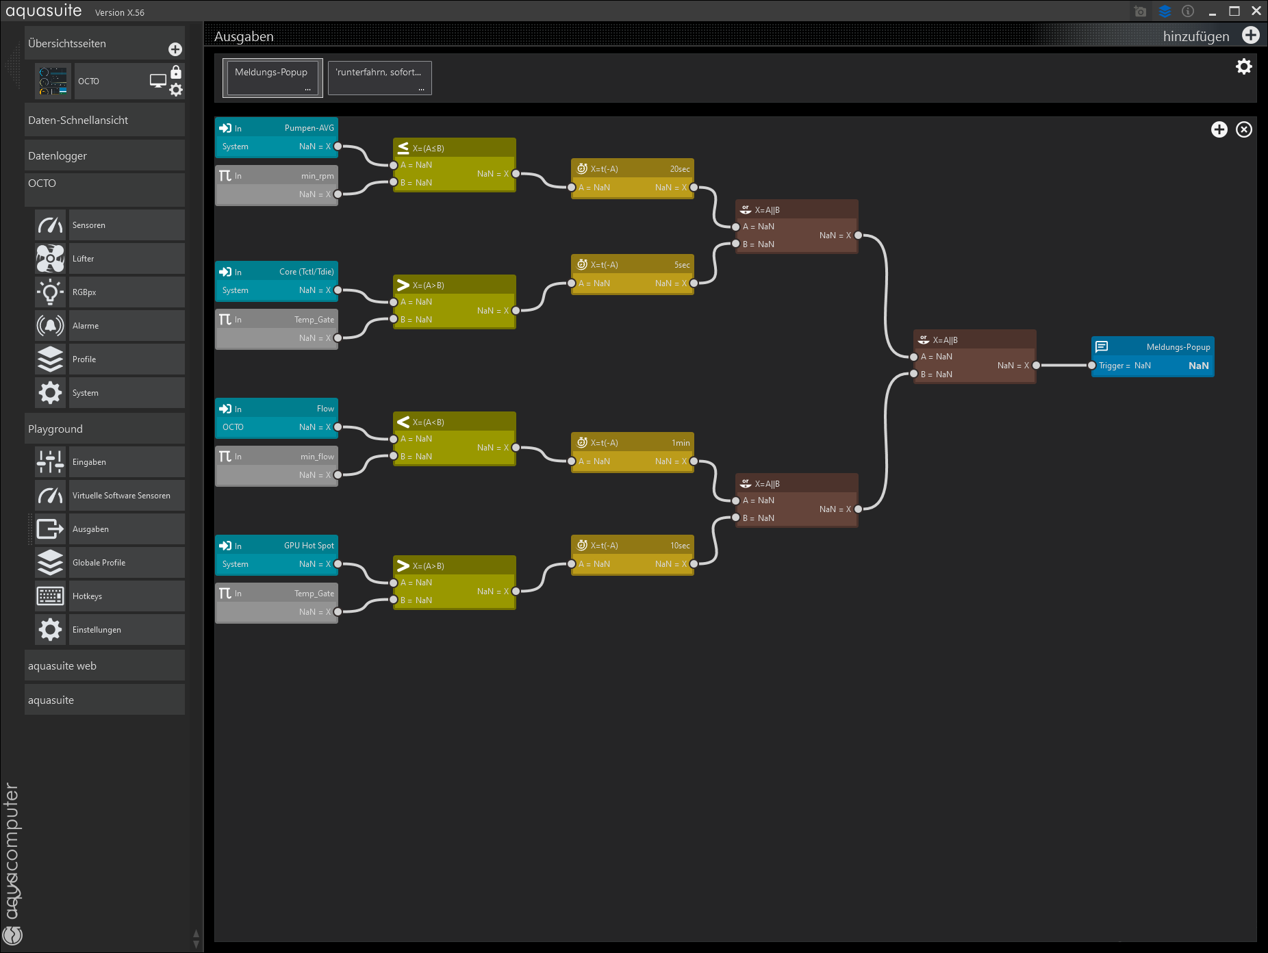Click the Eingaben sliders icon
1268x953 pixels.
click(x=50, y=462)
